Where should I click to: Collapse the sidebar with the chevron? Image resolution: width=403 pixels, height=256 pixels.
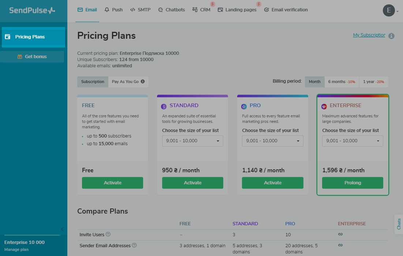62,229
